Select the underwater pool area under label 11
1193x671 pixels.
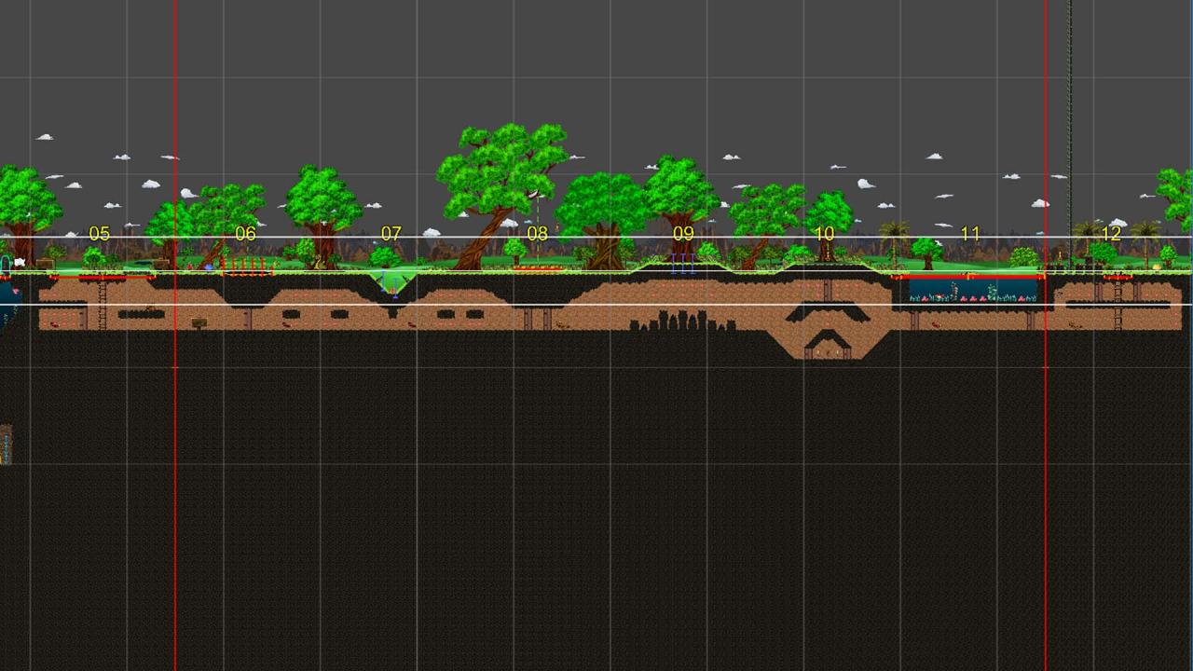[x=973, y=290]
